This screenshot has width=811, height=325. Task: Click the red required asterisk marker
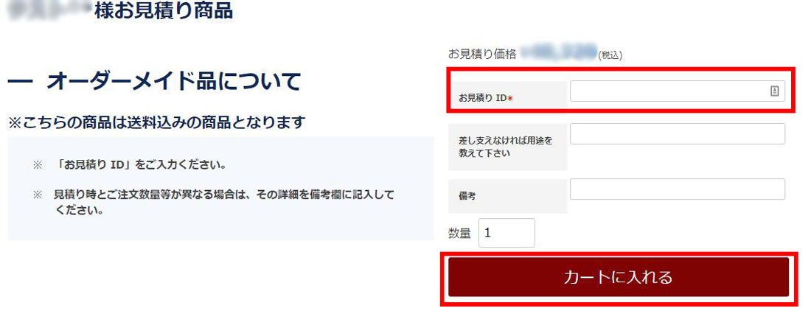(x=510, y=98)
